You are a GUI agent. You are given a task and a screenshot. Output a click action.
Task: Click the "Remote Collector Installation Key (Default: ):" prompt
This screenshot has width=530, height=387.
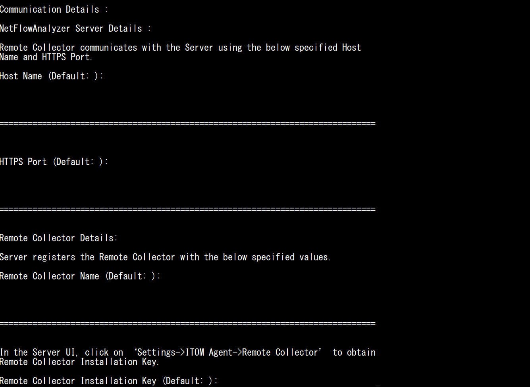(x=109, y=381)
